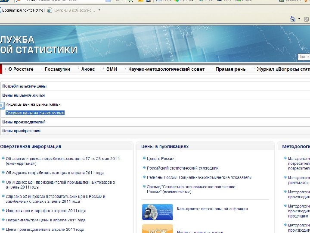Open Калькулятор персональной инфляции text link
The width and height of the screenshot is (310, 233).
pyautogui.click(x=212, y=209)
